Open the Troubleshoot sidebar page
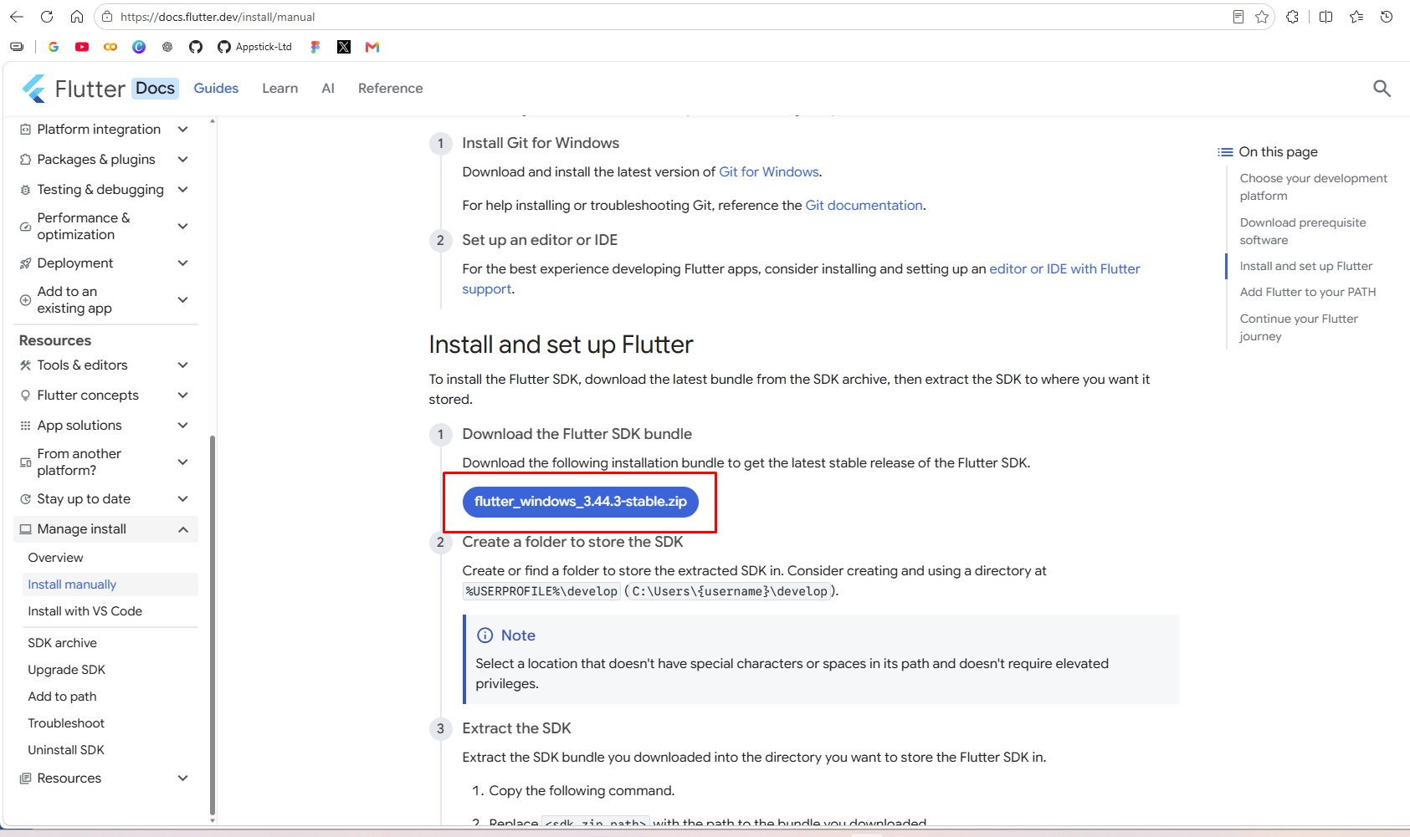The image size is (1410, 837). coord(110,723)
